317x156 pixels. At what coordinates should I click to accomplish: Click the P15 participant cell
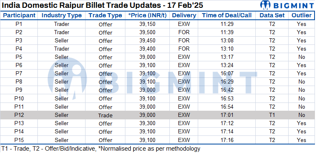point(19,140)
